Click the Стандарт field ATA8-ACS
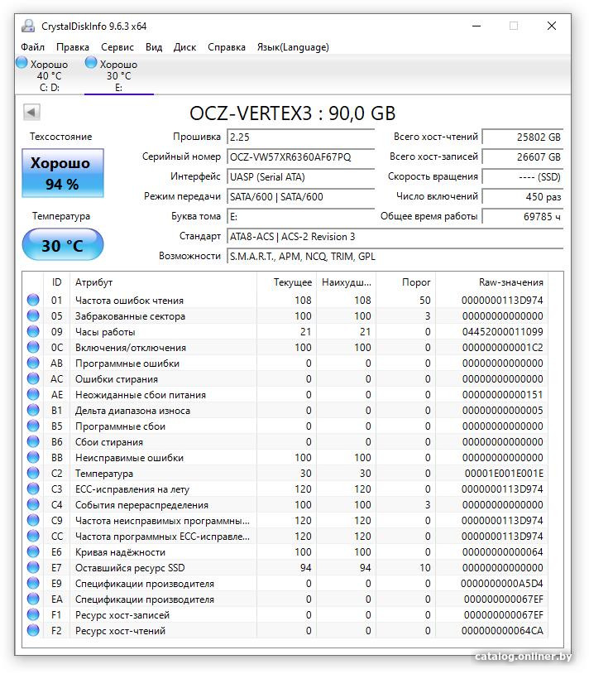The image size is (589, 674). point(395,237)
